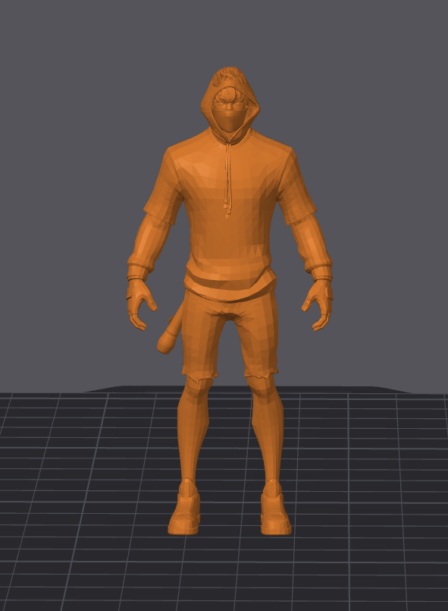Click the knee of the right-side leg

[263, 388]
